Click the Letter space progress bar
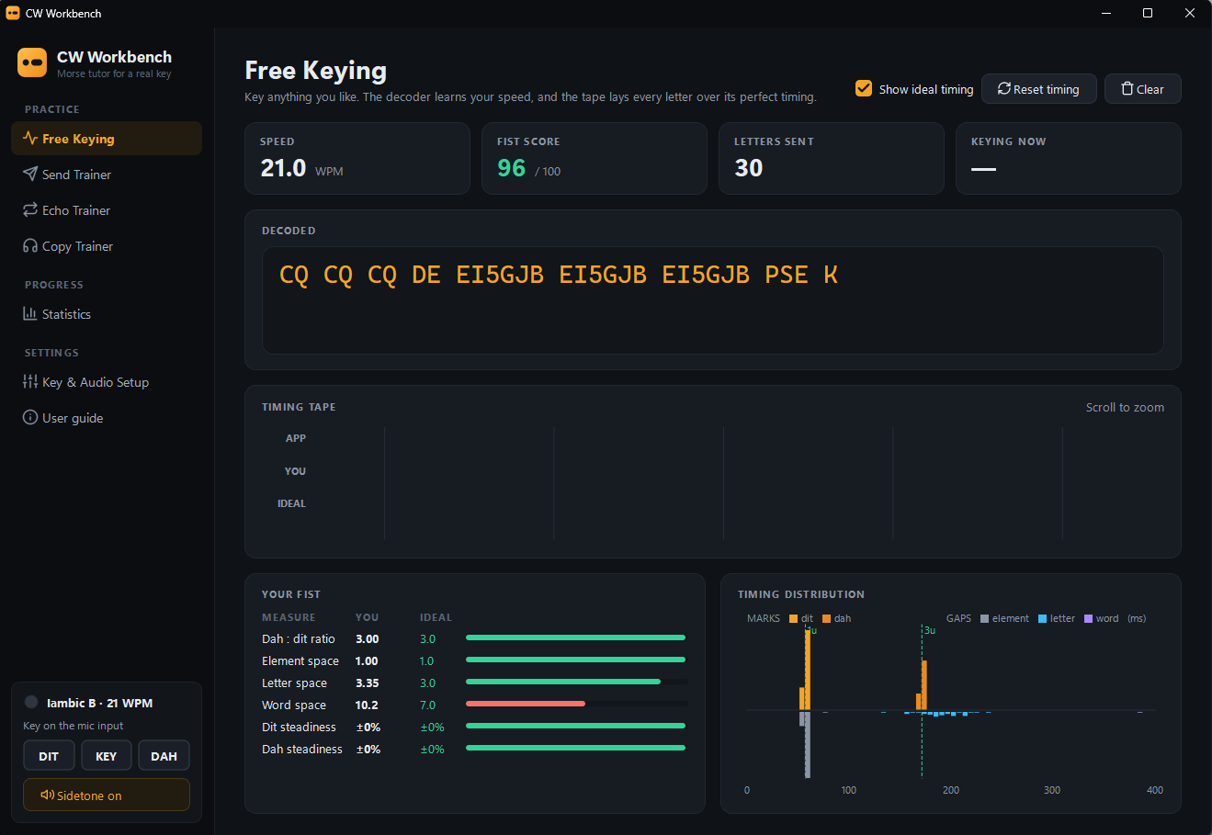 (x=577, y=683)
